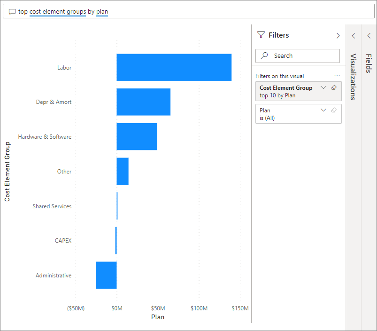
Task: Click the eraser icon on the Plan filter card
Action: click(x=333, y=110)
